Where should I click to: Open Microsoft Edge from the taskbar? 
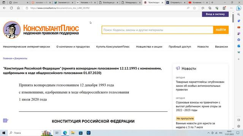tap(65, 133)
